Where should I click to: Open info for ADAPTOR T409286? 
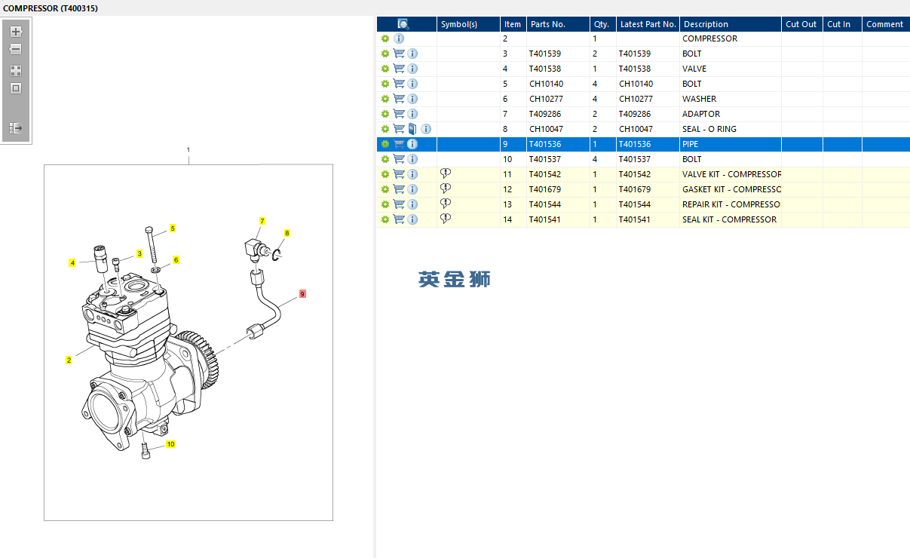[x=412, y=114]
